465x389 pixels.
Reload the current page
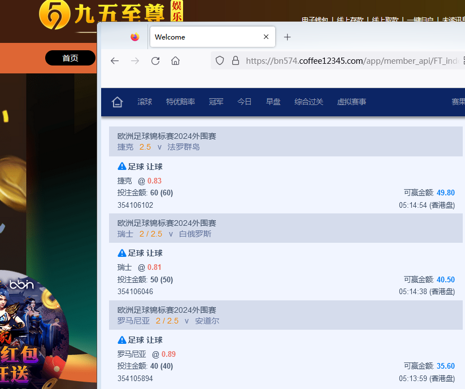pyautogui.click(x=155, y=61)
